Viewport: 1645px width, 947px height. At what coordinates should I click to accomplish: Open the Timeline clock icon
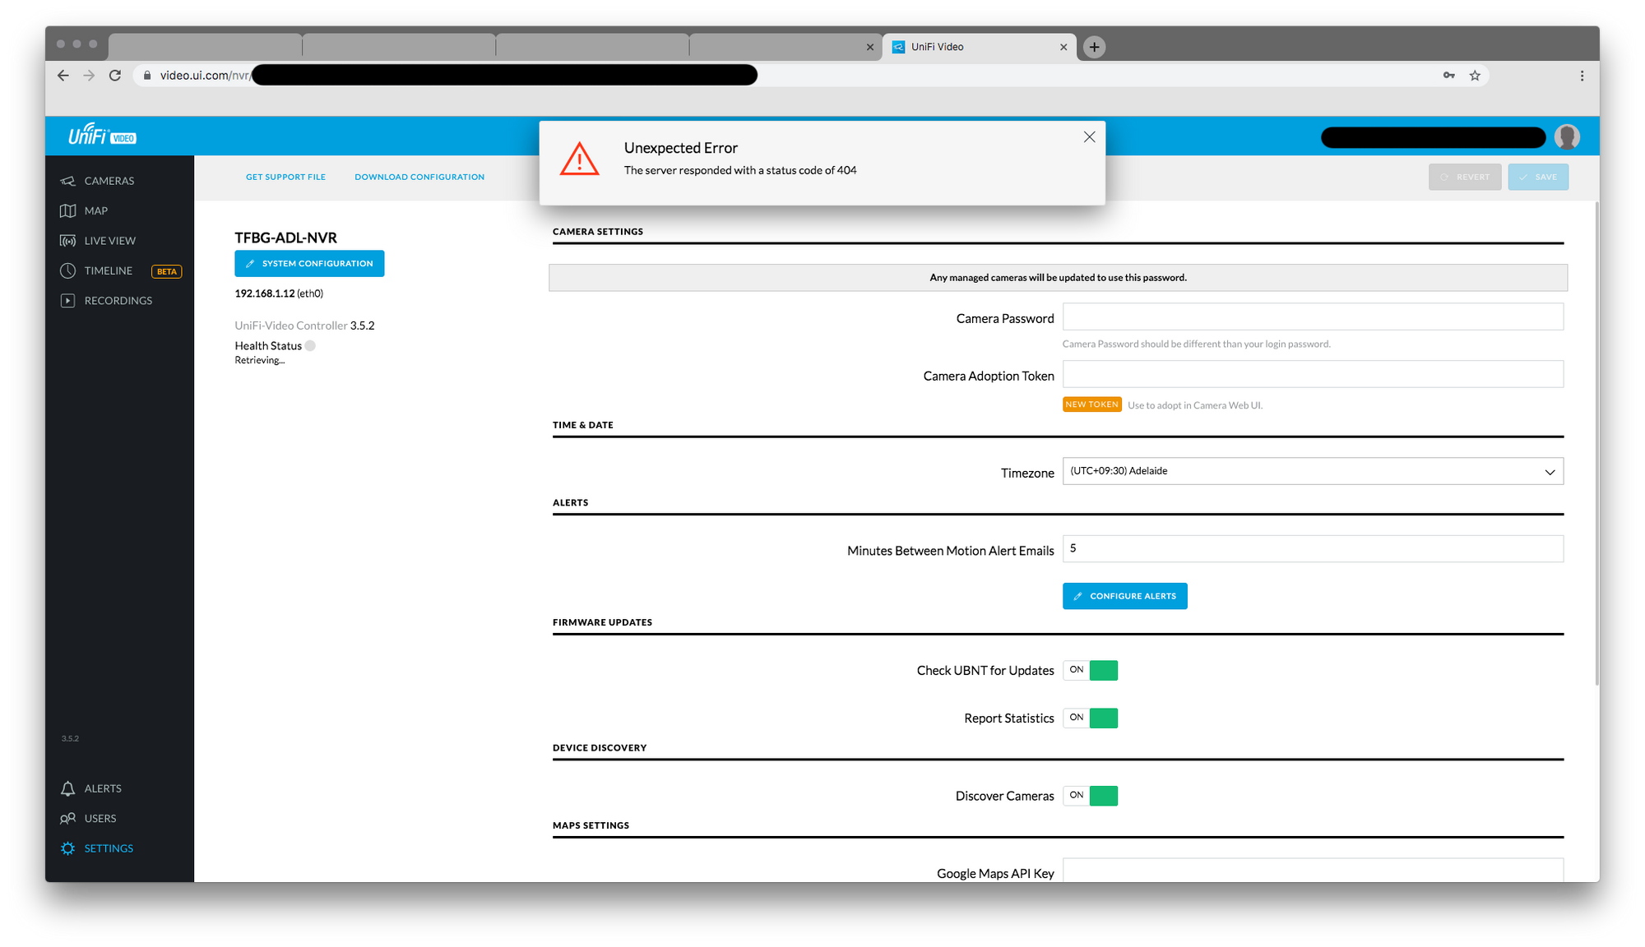[x=68, y=270]
